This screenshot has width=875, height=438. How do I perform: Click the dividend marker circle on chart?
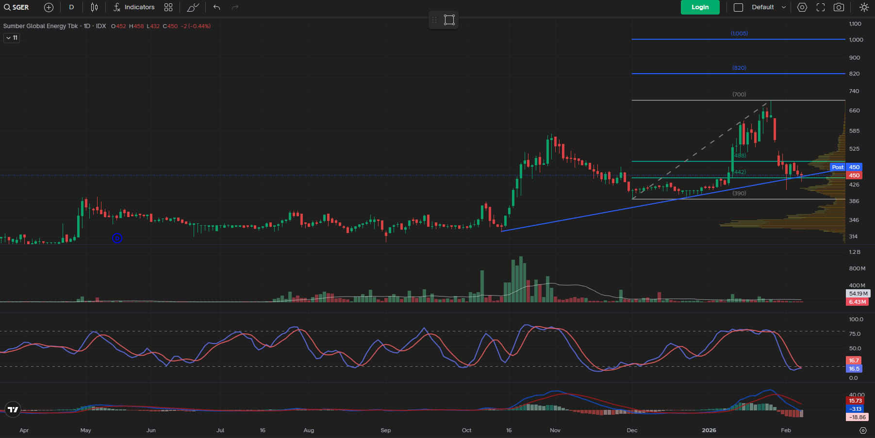[x=117, y=238]
